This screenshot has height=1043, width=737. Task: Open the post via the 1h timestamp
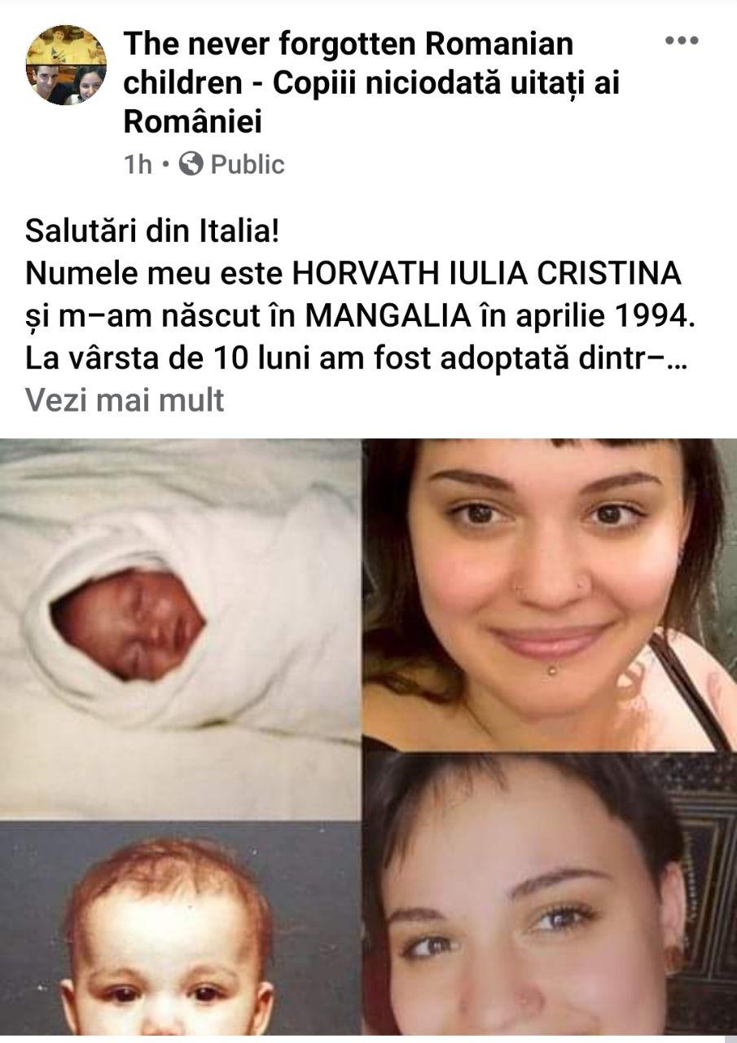coord(138,165)
